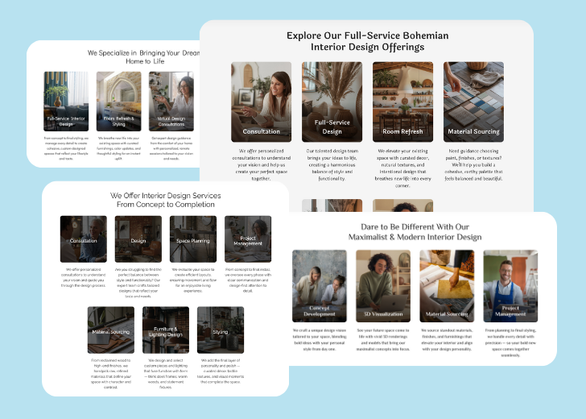Click description "Our talented design team brings your ideas to life"
This screenshot has height=419, width=586.
332,164
